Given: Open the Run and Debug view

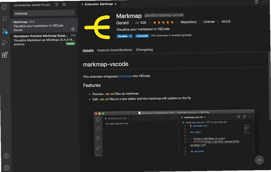Looking at the screenshot, I should (x=5, y=43).
